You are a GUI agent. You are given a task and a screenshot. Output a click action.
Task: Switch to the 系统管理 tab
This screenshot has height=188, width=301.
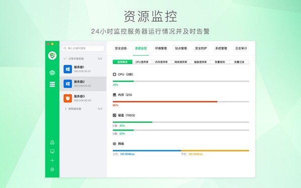(221, 48)
